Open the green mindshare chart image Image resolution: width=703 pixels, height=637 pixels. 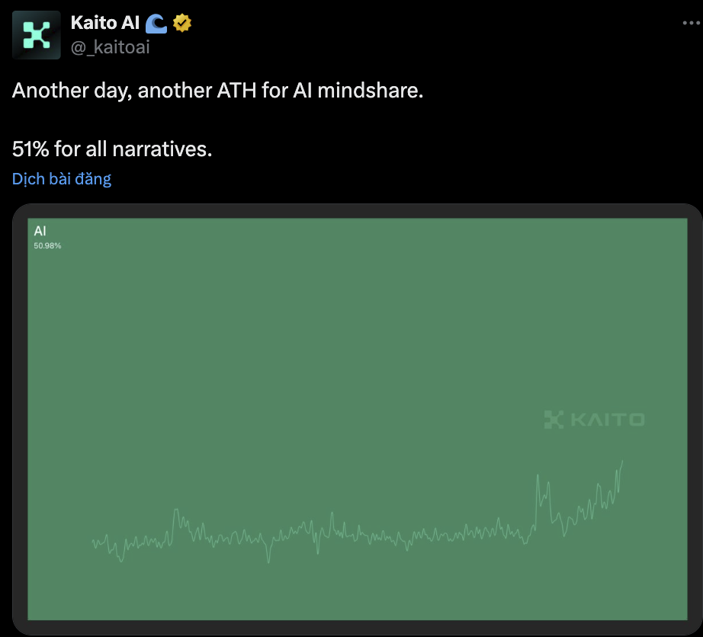pyautogui.click(x=358, y=419)
